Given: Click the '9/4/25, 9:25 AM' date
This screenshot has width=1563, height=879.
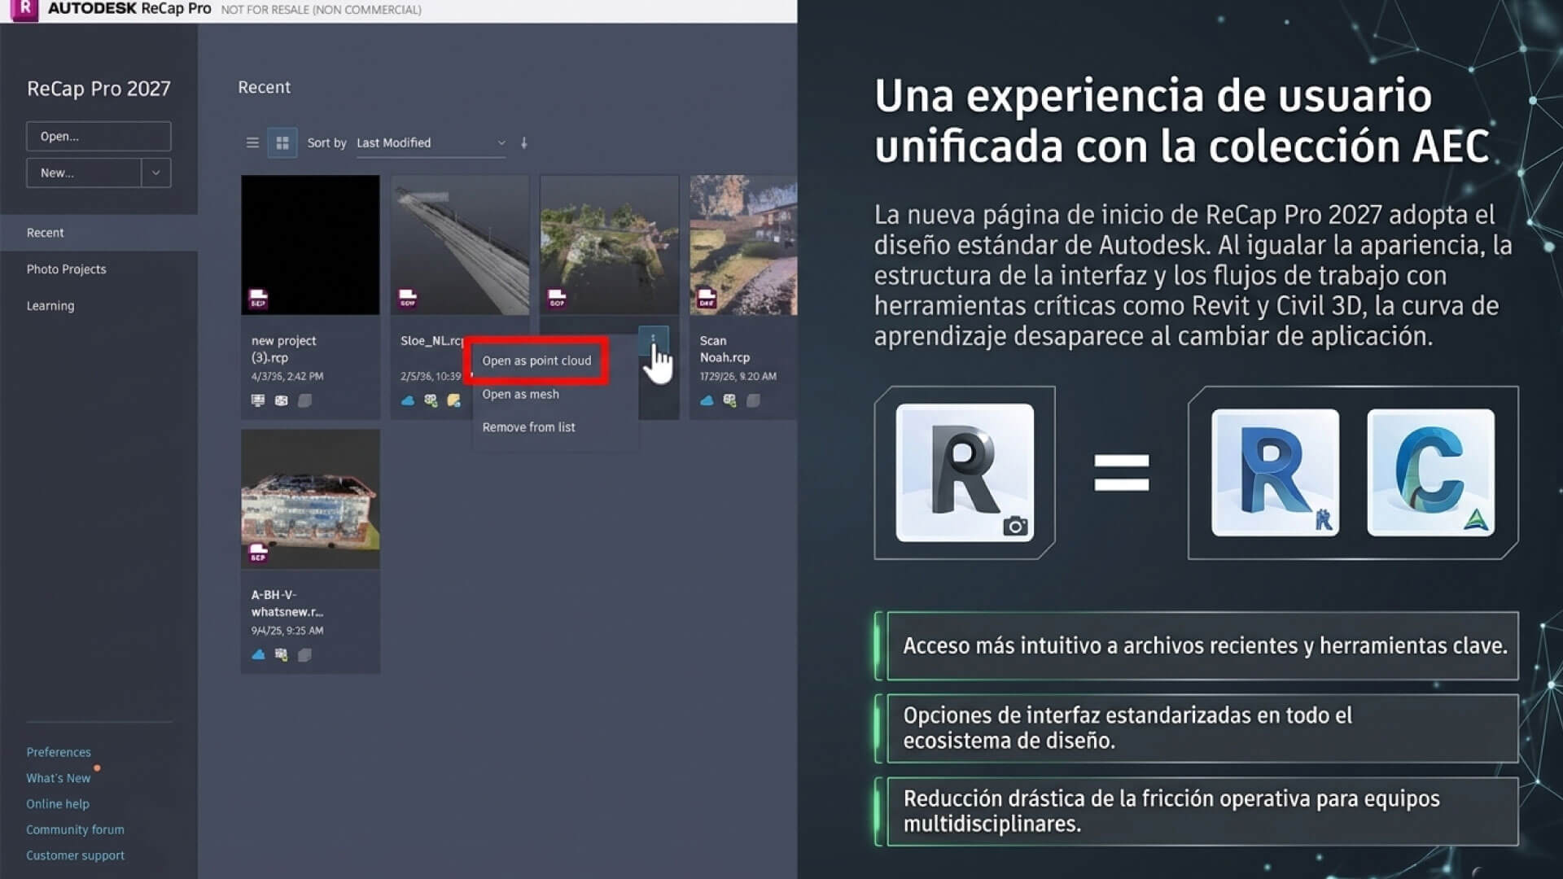Looking at the screenshot, I should (287, 631).
